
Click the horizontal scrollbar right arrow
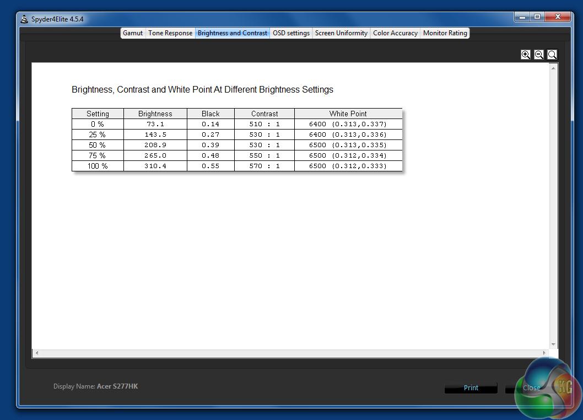click(544, 353)
